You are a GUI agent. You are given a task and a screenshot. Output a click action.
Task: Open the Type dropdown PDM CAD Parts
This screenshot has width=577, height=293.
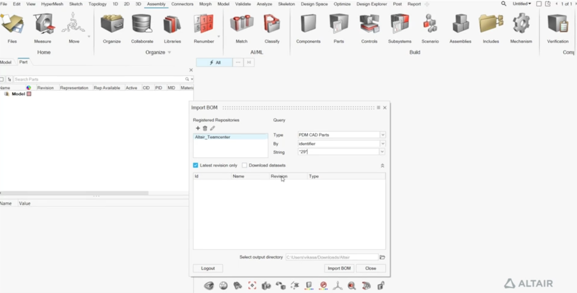pos(383,135)
